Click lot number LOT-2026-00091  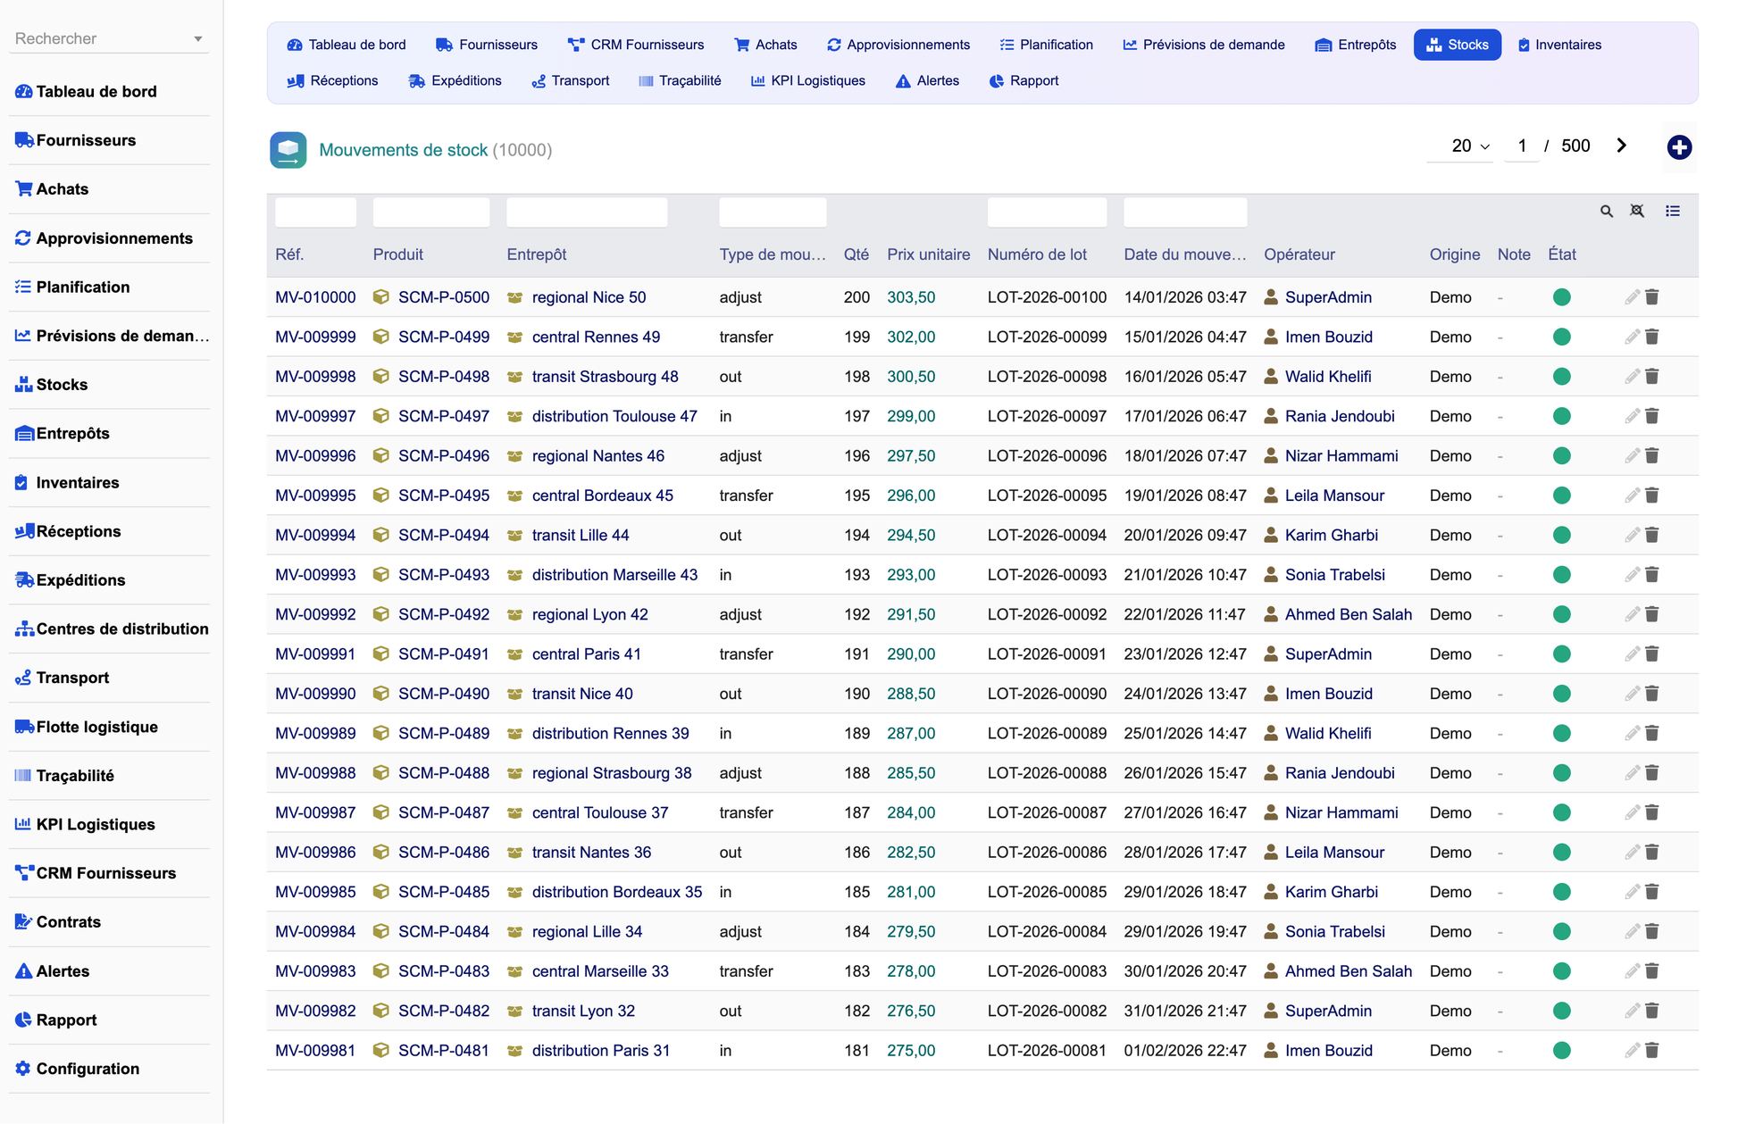1047,654
